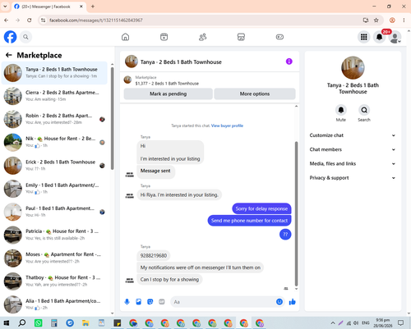This screenshot has width=411, height=329.
Task: Select the Messenger | Facebook tab
Action: click(48, 7)
